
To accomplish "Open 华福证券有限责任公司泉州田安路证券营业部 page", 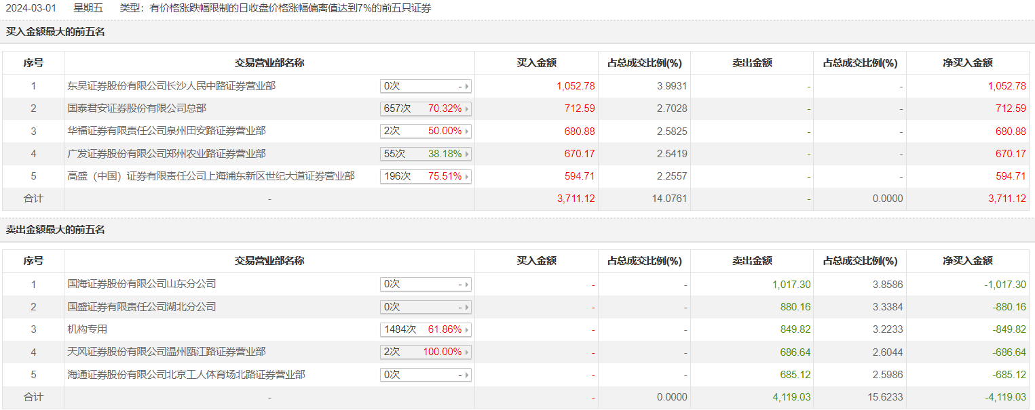I will (x=167, y=131).
